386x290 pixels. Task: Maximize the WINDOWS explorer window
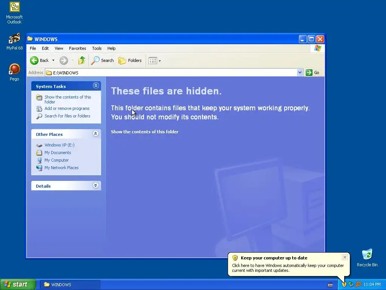311,39
